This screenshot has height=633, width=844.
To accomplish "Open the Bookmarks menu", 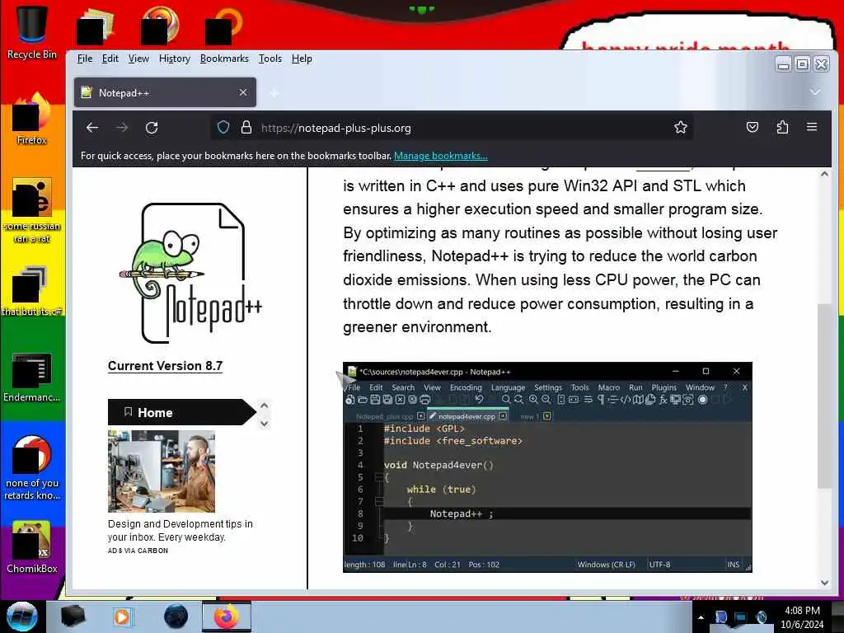I will pyautogui.click(x=224, y=59).
